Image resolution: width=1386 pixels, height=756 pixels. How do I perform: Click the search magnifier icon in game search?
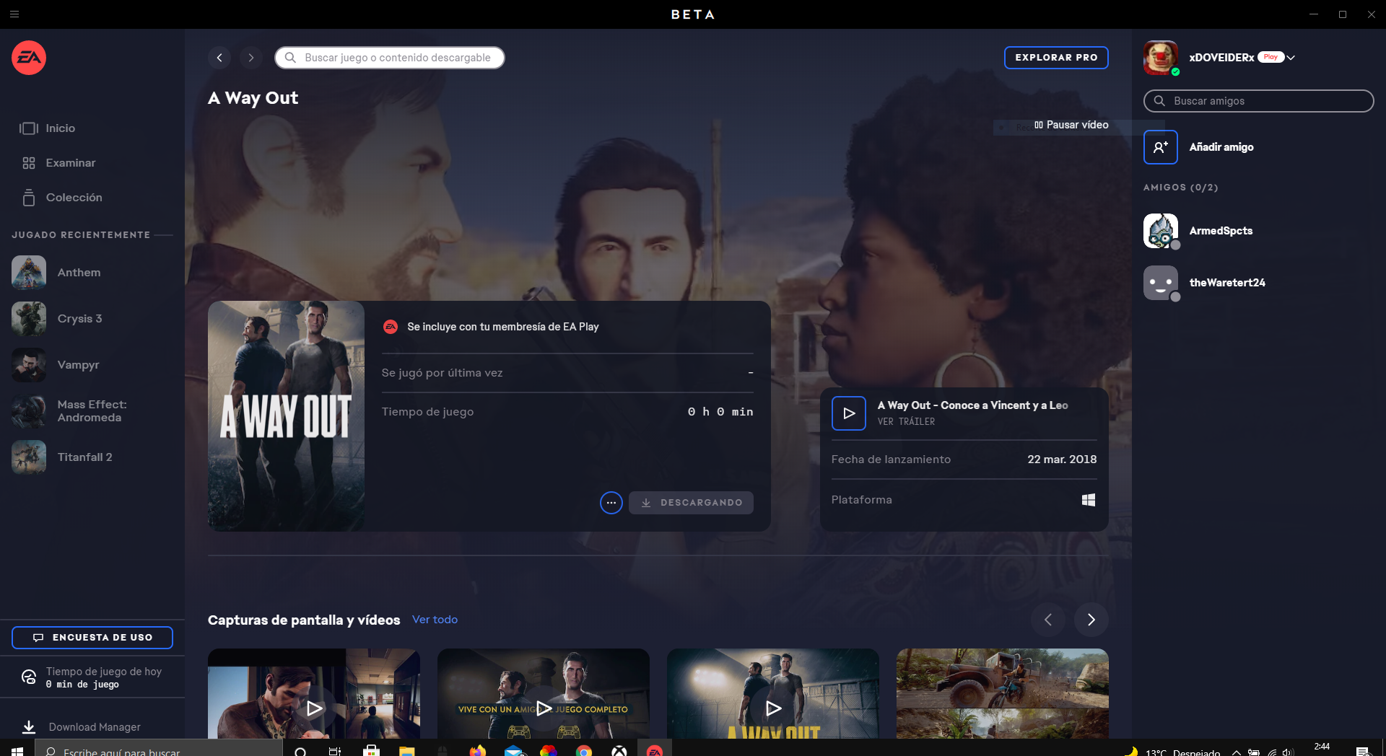coord(290,58)
